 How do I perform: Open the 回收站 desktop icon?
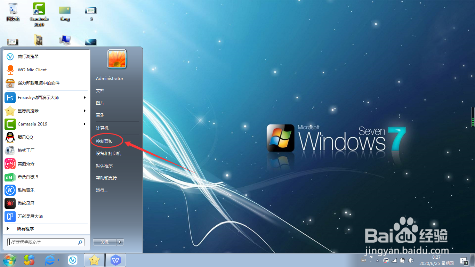[x=13, y=12]
